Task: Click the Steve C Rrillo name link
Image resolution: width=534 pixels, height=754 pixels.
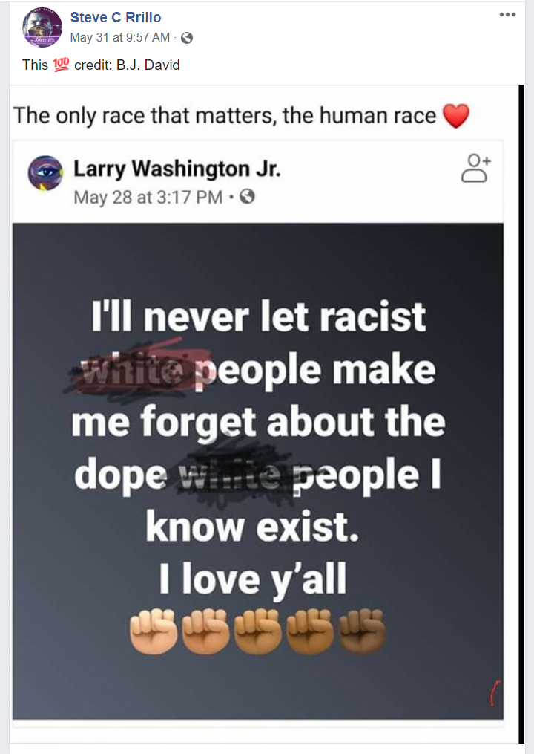Action: tap(116, 17)
